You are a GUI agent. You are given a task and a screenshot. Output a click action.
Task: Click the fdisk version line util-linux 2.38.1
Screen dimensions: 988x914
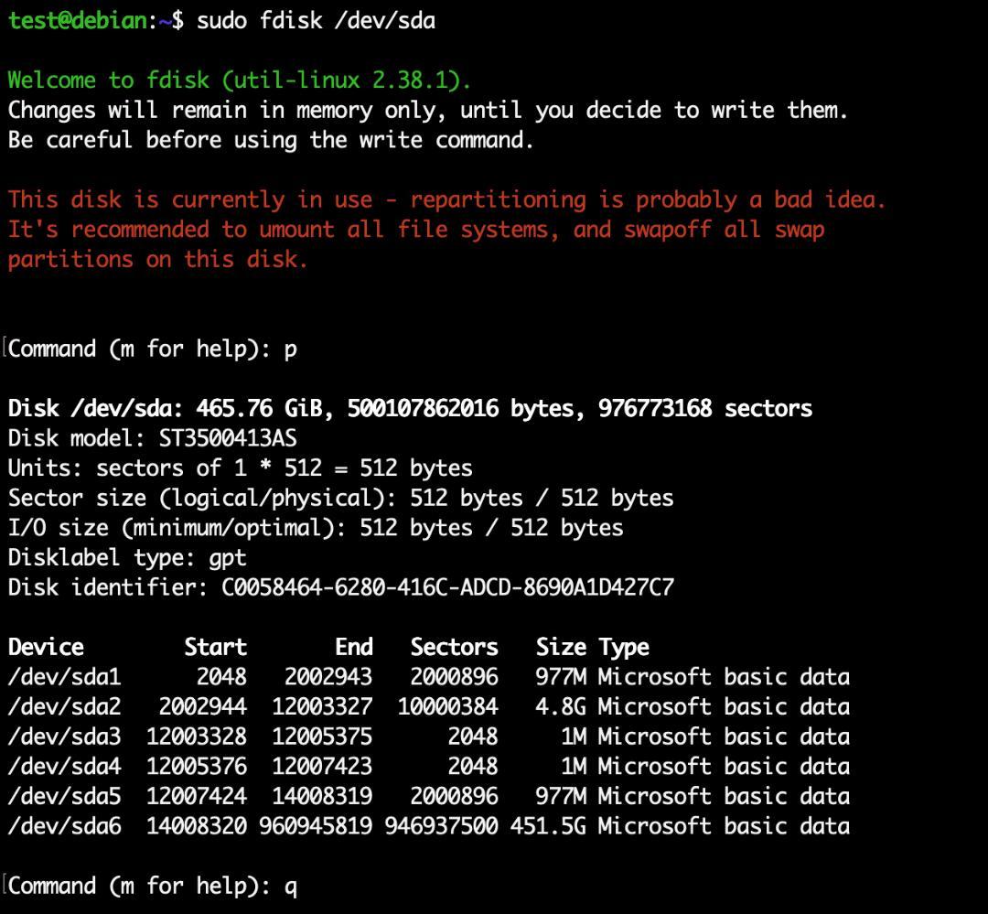coord(238,80)
